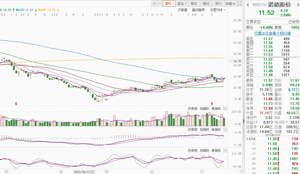
Task: Toggle the 筹码 chip distribution view
Action: (x=194, y=3)
